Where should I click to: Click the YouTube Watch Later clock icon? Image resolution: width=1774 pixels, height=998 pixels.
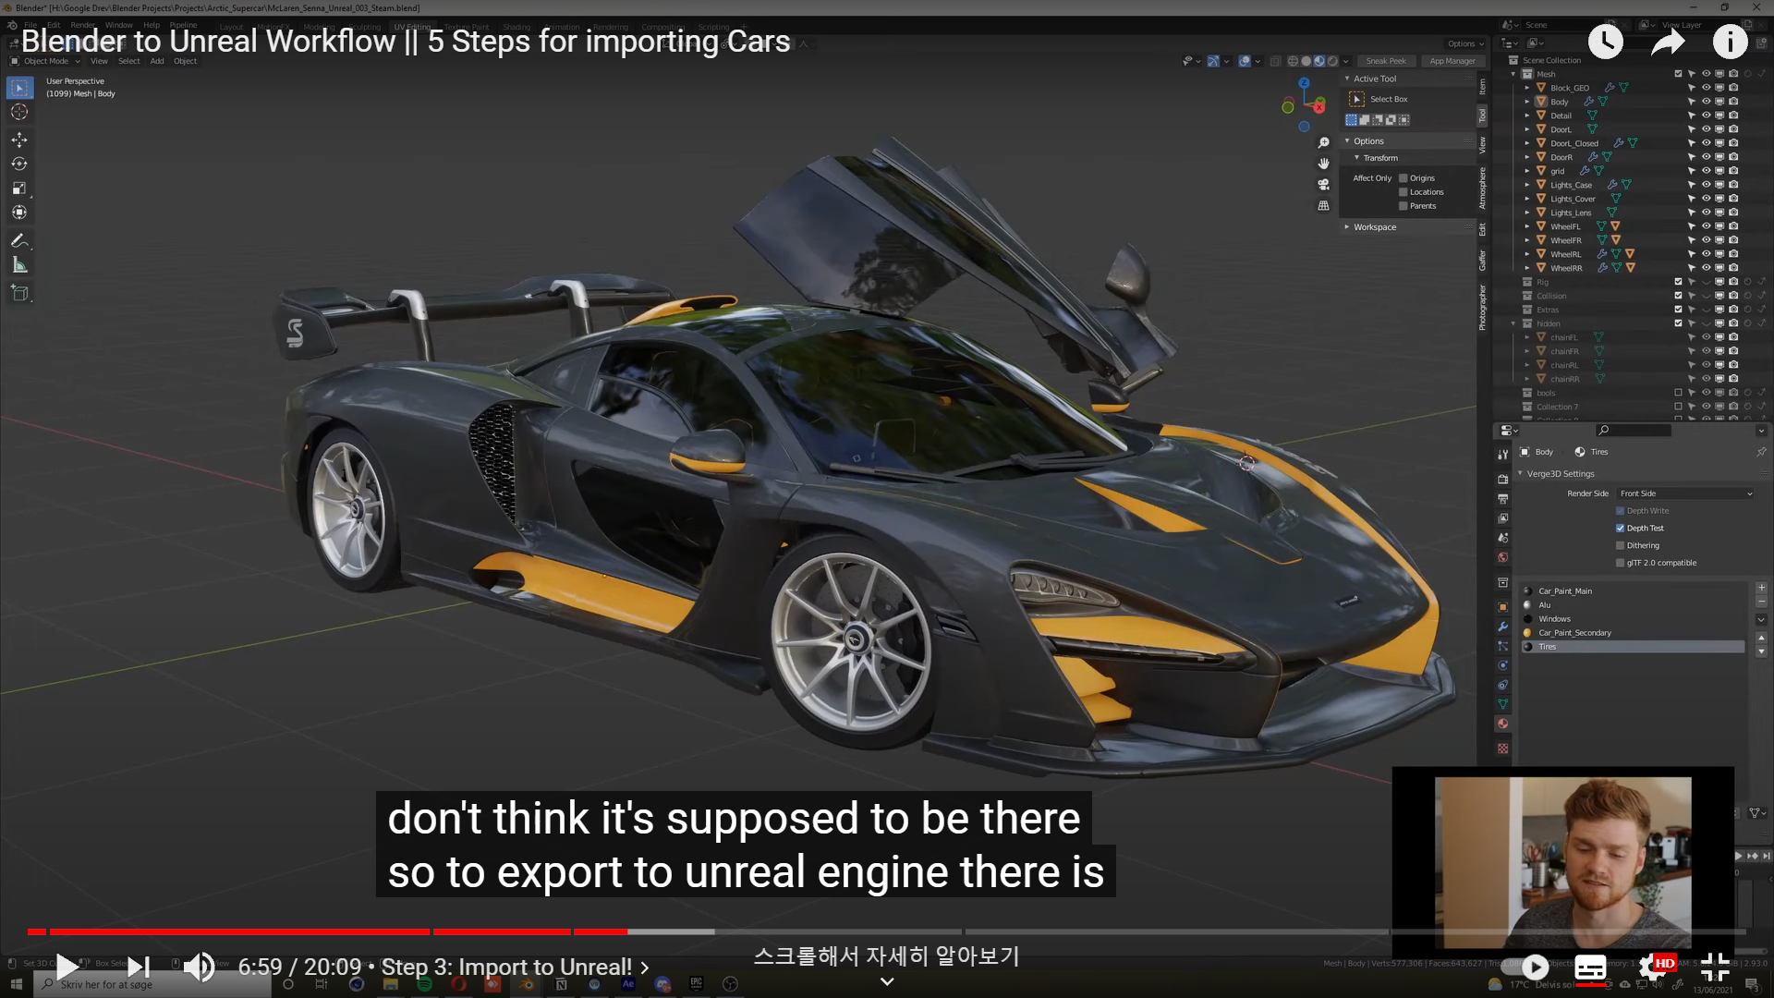(1605, 42)
